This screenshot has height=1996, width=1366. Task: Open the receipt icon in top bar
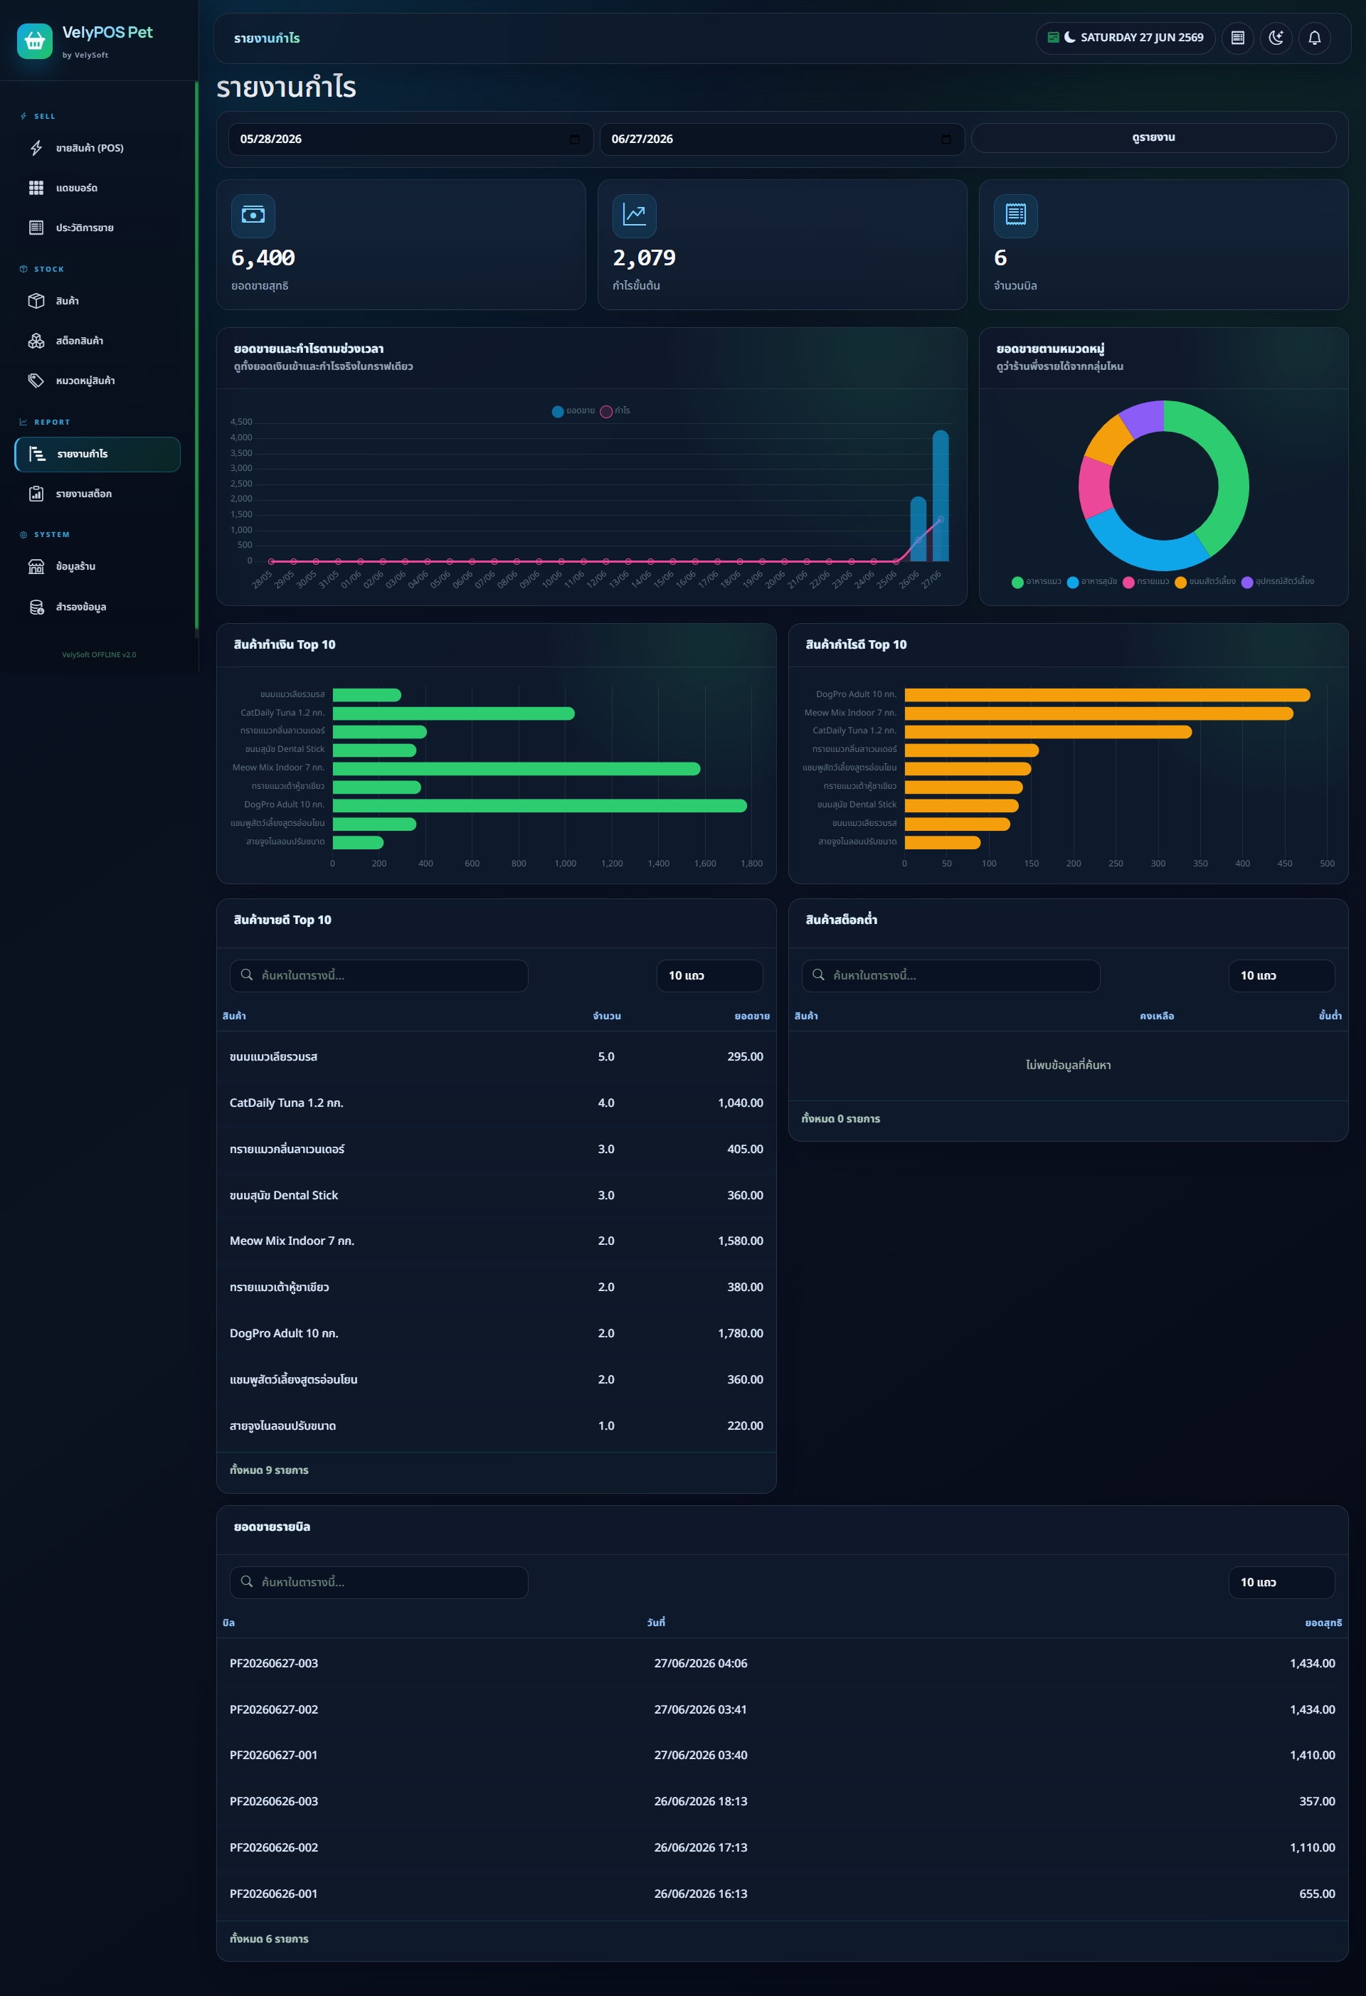pos(1237,38)
